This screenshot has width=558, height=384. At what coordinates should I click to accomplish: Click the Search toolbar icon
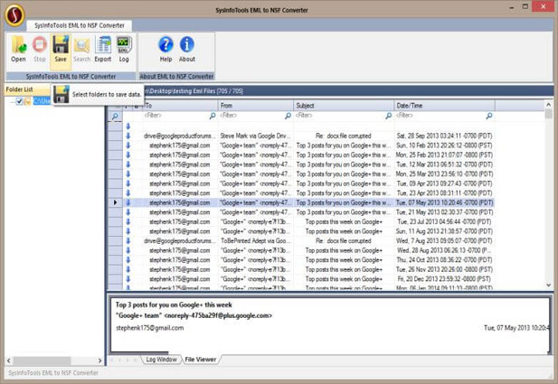click(82, 50)
